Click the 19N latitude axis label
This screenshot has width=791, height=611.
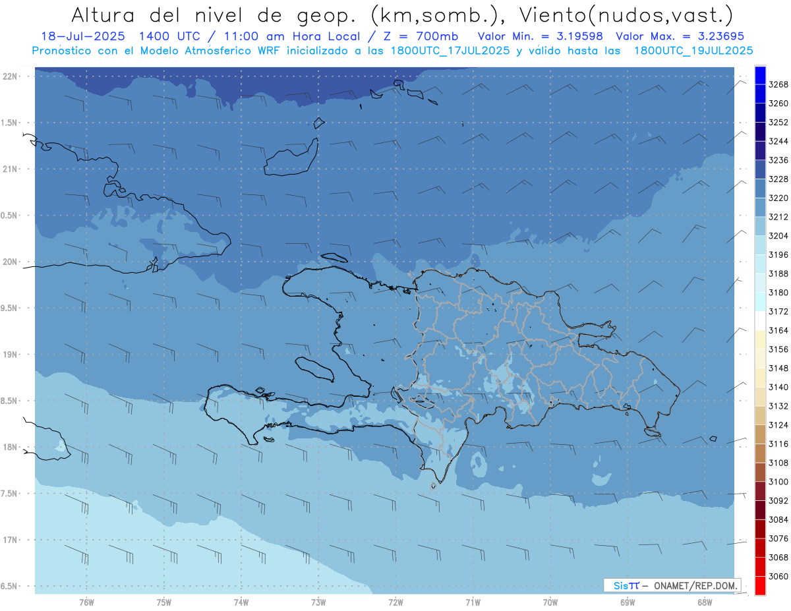click(9, 354)
